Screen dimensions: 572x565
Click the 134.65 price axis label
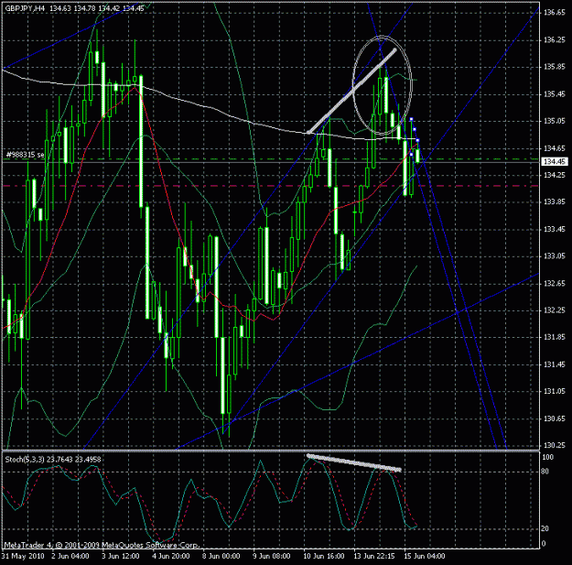coord(554,148)
